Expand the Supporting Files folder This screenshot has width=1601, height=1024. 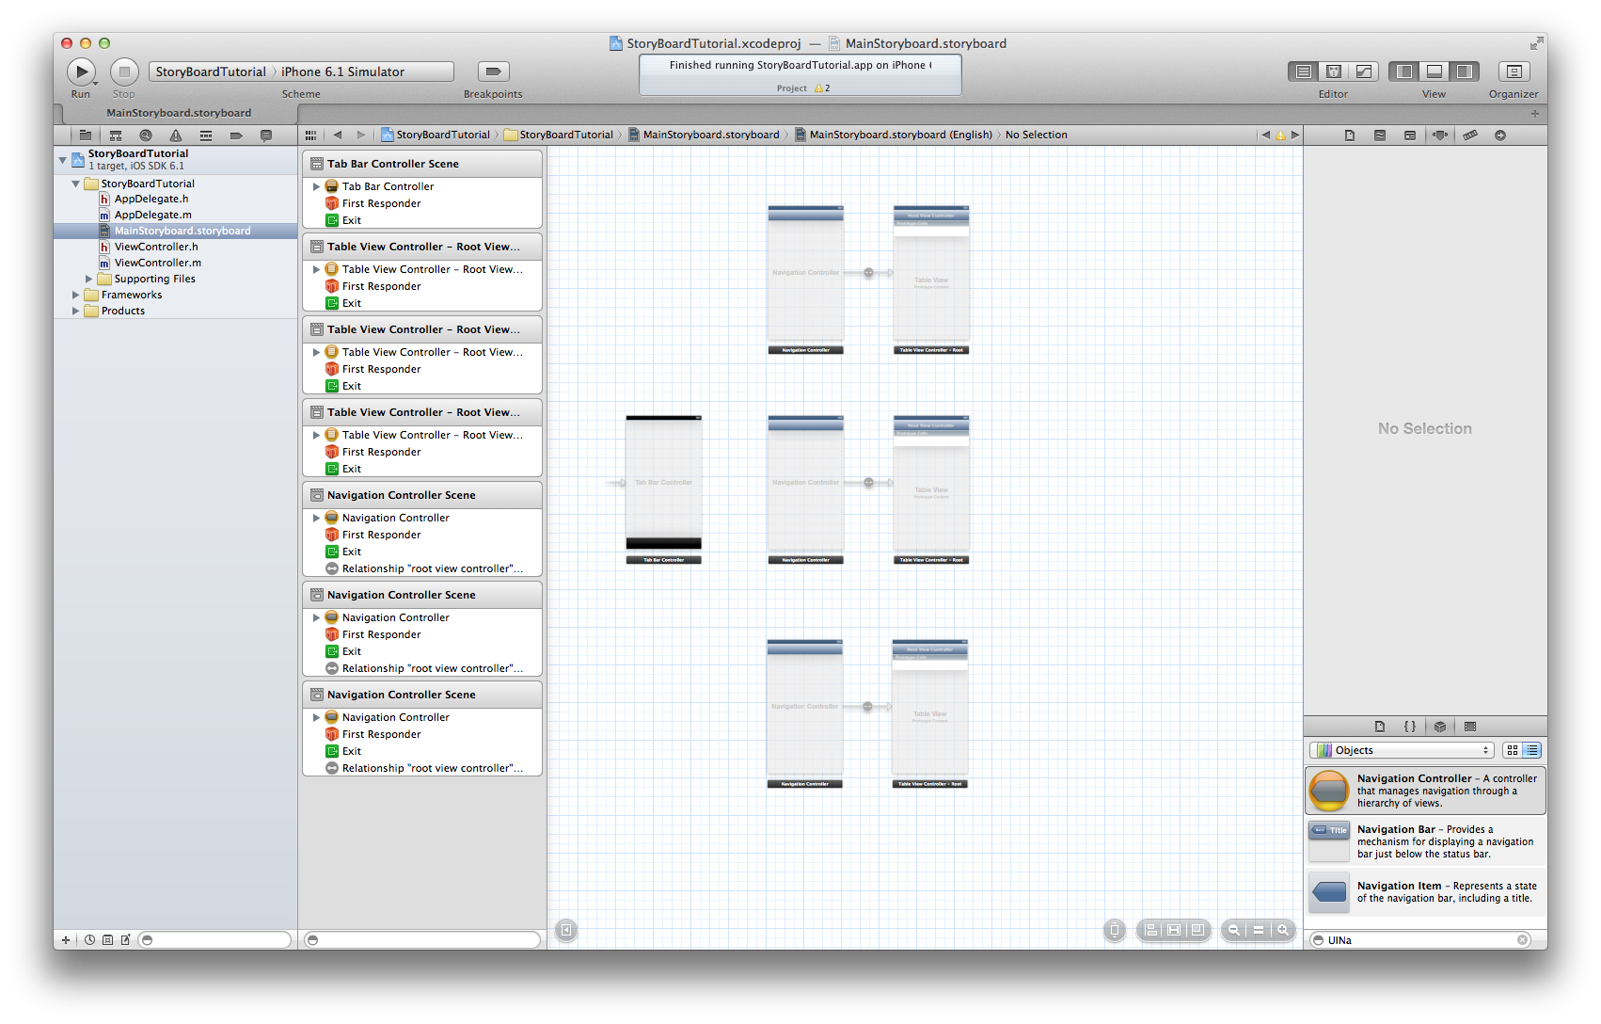pyautogui.click(x=89, y=279)
